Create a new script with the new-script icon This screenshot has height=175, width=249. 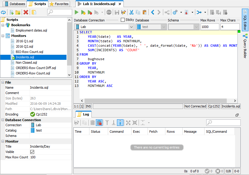tap(12, 12)
